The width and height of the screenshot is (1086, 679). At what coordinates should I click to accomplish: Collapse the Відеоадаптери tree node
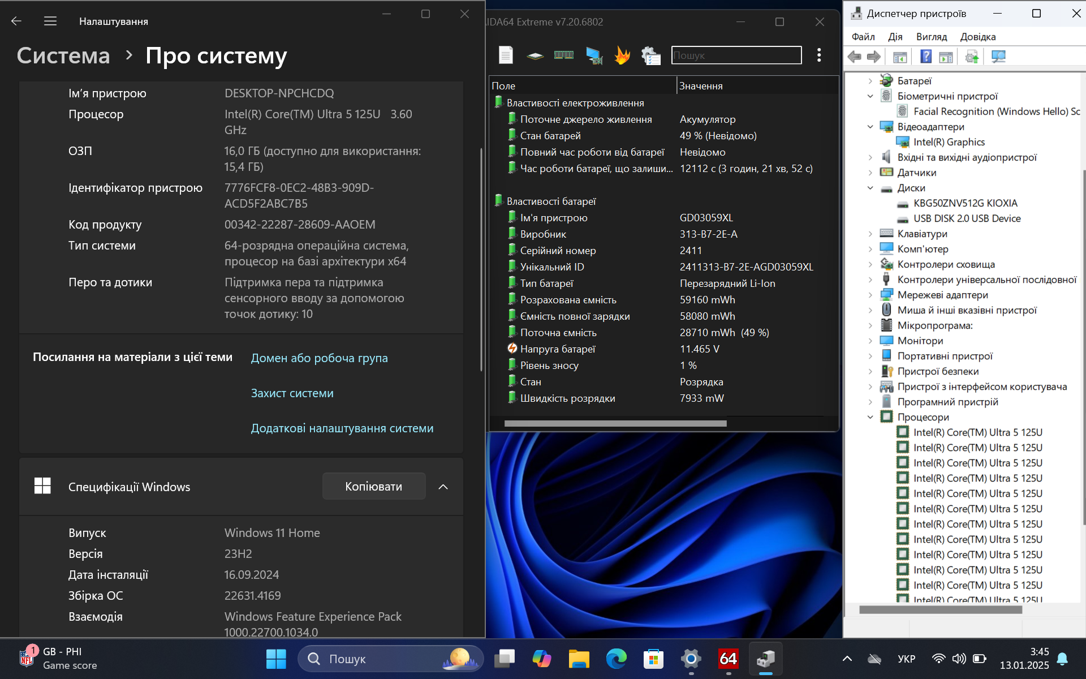[870, 127]
